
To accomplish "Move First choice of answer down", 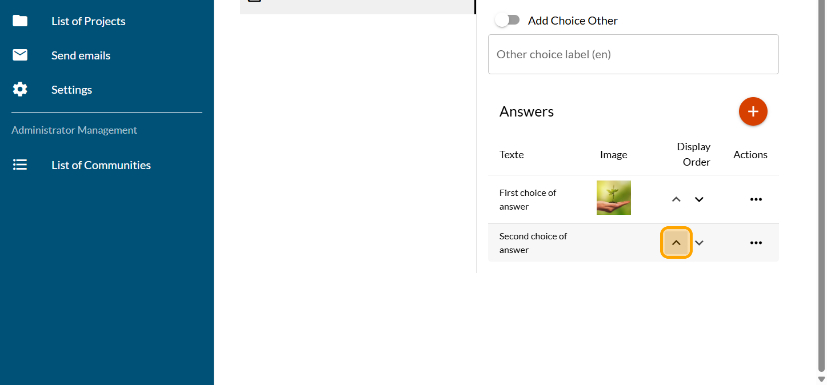I will point(699,199).
